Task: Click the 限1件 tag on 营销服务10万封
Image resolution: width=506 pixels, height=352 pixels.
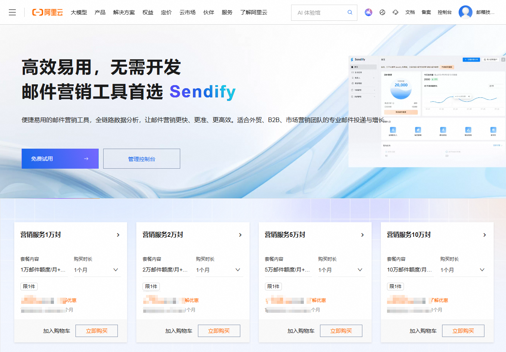Action: [395, 287]
